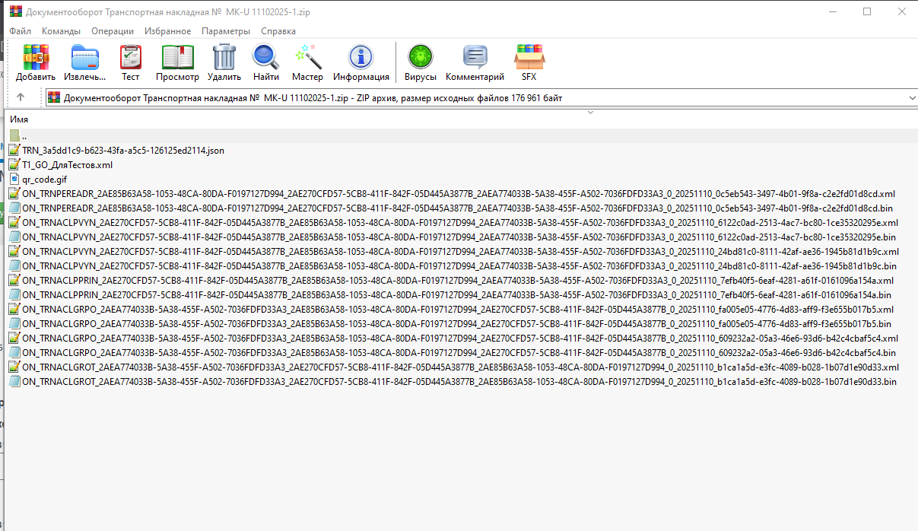Viewport: 918px width, 531px height.
Task: Click the Извлечь (Extract) toolbar icon
Action: pos(85,57)
